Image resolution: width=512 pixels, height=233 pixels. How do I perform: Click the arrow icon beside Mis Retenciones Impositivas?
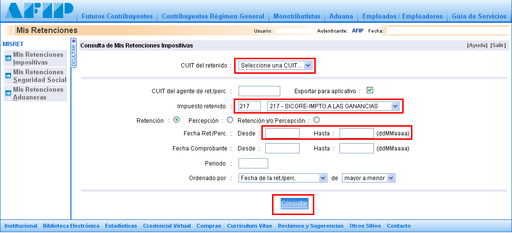(x=8, y=59)
